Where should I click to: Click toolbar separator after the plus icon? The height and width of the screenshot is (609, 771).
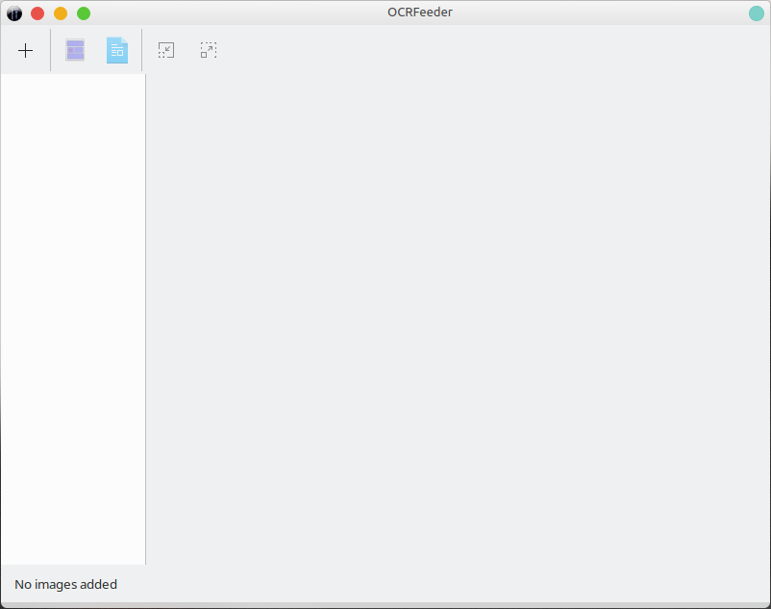click(x=51, y=50)
